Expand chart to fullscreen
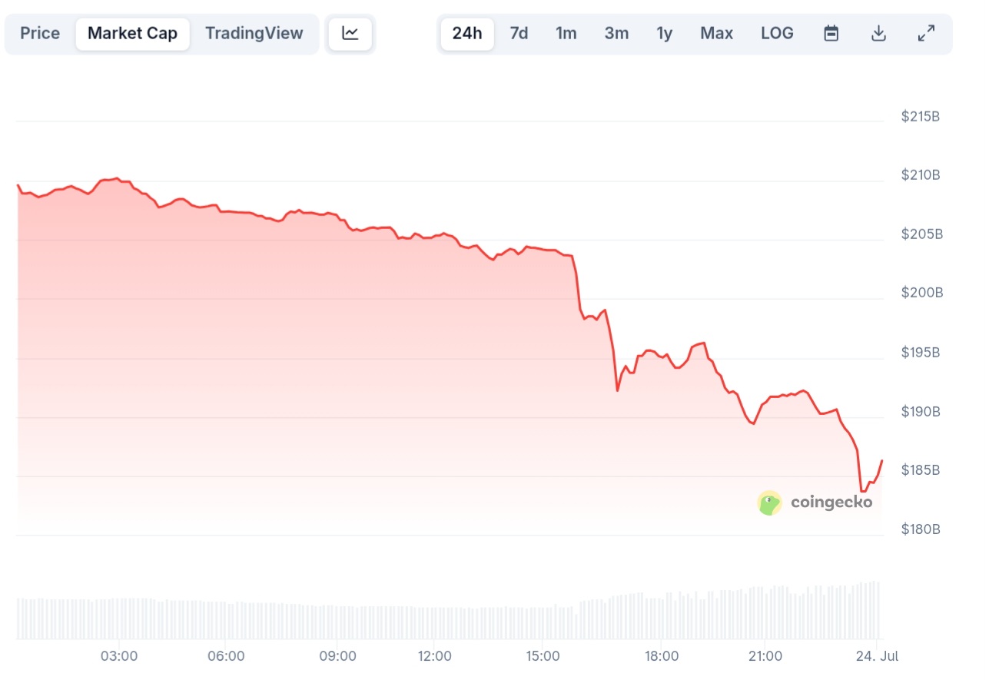 coord(927,34)
